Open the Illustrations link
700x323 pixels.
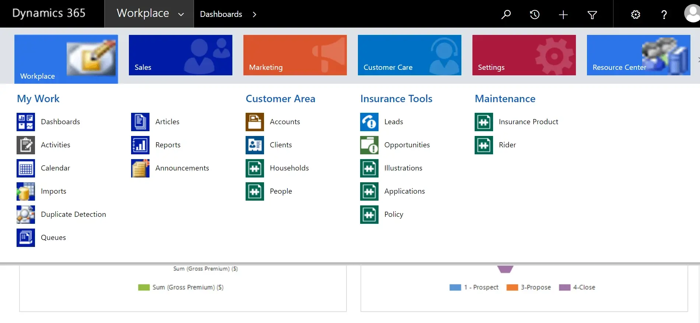point(403,168)
